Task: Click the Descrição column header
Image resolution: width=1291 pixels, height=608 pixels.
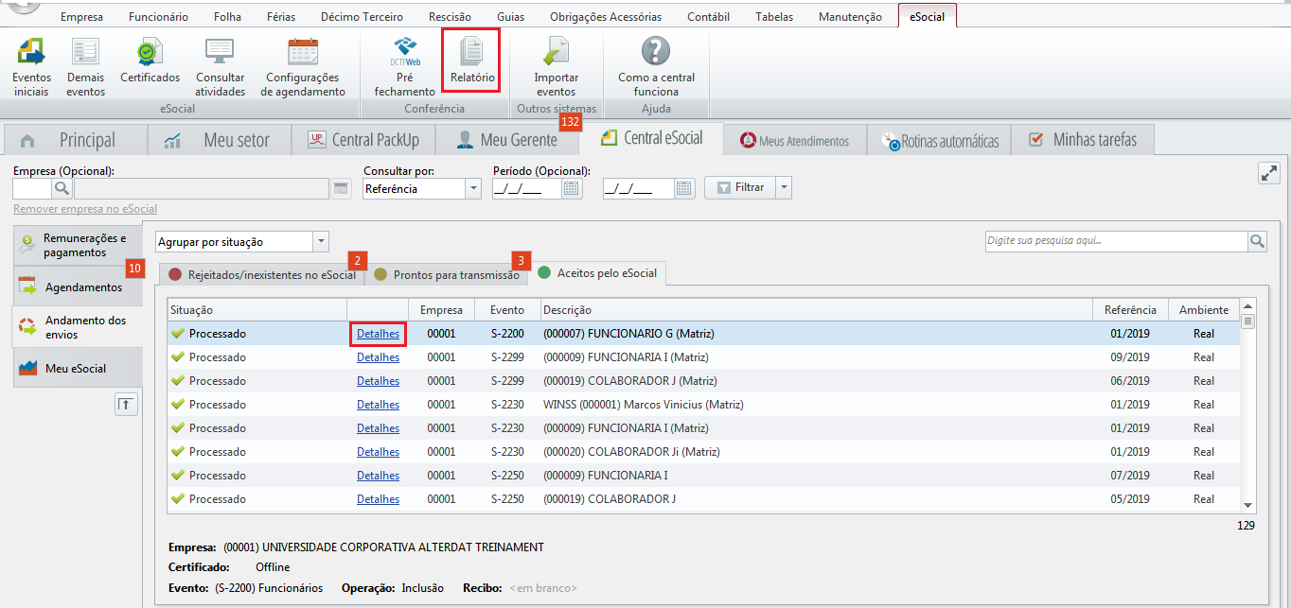Action: click(816, 309)
